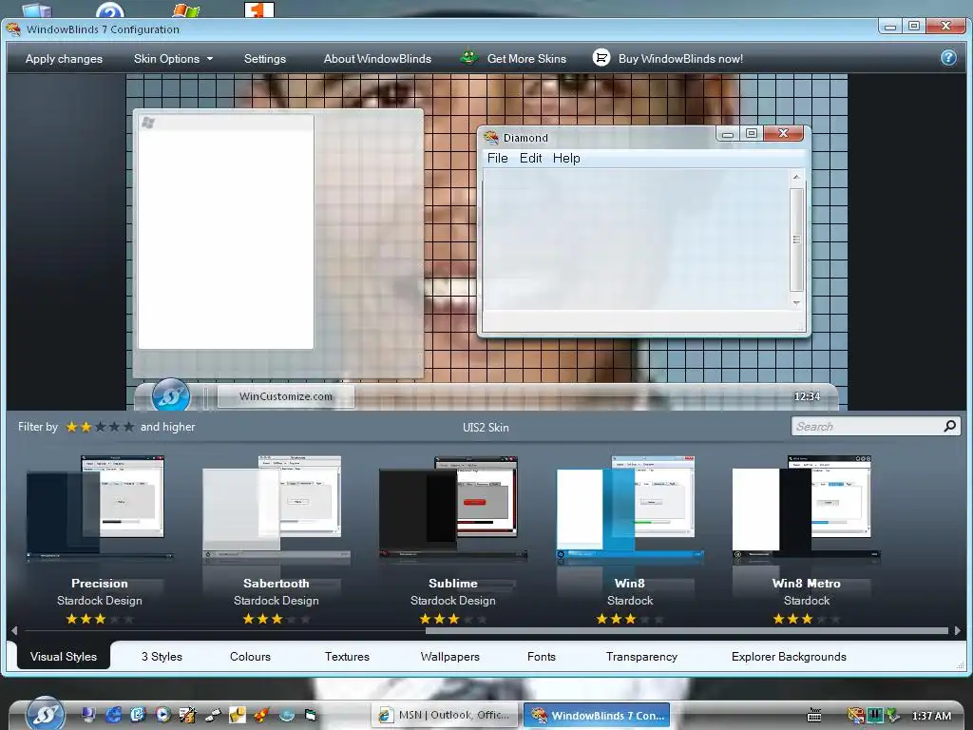Click the Diamond preview vertical scrollbar thumb

pyautogui.click(x=797, y=240)
